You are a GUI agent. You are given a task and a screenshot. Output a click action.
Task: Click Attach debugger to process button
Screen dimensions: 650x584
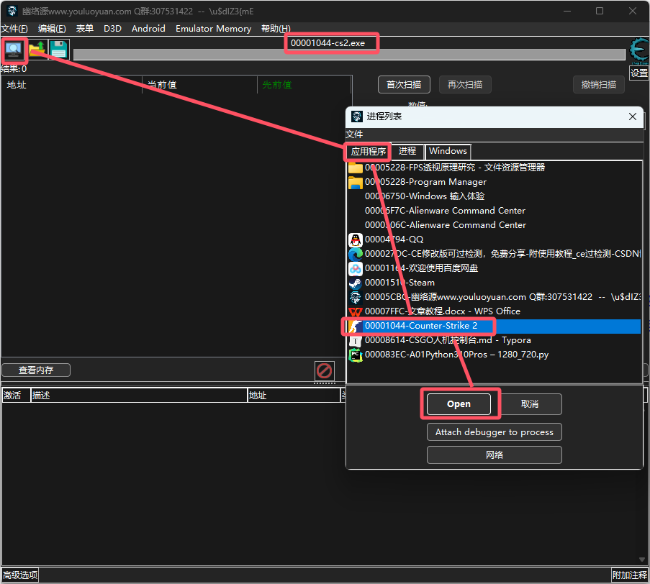[x=494, y=432]
